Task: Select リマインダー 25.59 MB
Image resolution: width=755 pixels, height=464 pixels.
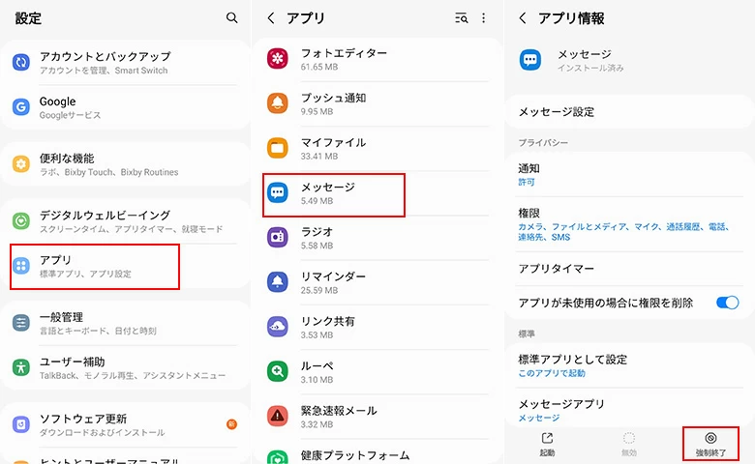Action: pos(377,282)
